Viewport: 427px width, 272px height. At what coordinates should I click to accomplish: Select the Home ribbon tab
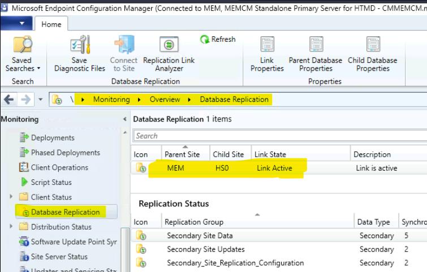[51, 24]
